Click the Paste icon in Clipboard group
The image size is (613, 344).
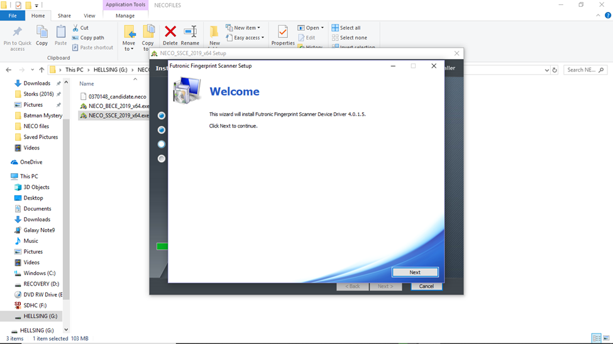[x=61, y=32]
